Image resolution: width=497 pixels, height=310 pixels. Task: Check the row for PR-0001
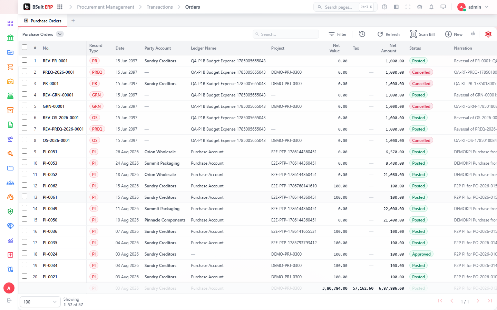(x=25, y=83)
